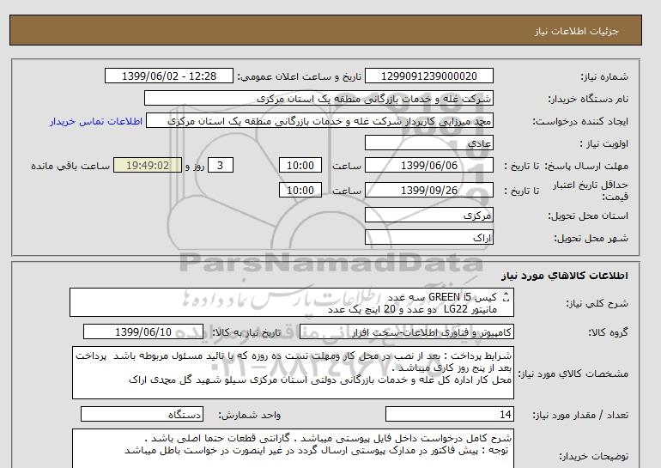The height and width of the screenshot is (468, 661).
Task: Click the response deadline time 10:00 field
Action: click(300, 166)
